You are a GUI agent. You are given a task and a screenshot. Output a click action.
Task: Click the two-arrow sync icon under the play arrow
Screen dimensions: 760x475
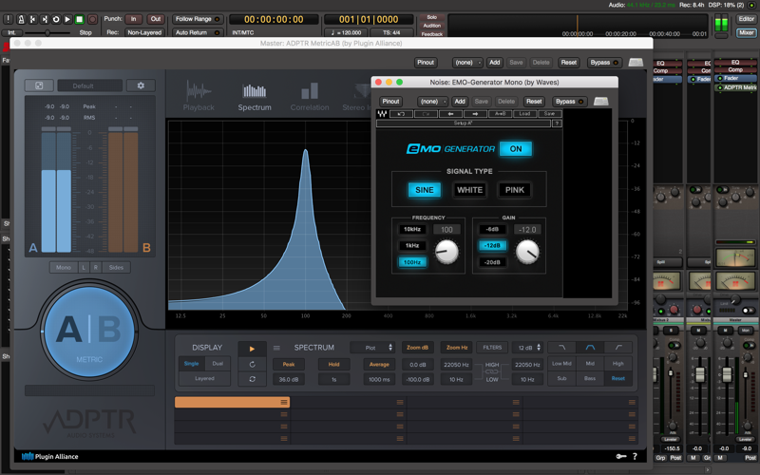point(252,379)
